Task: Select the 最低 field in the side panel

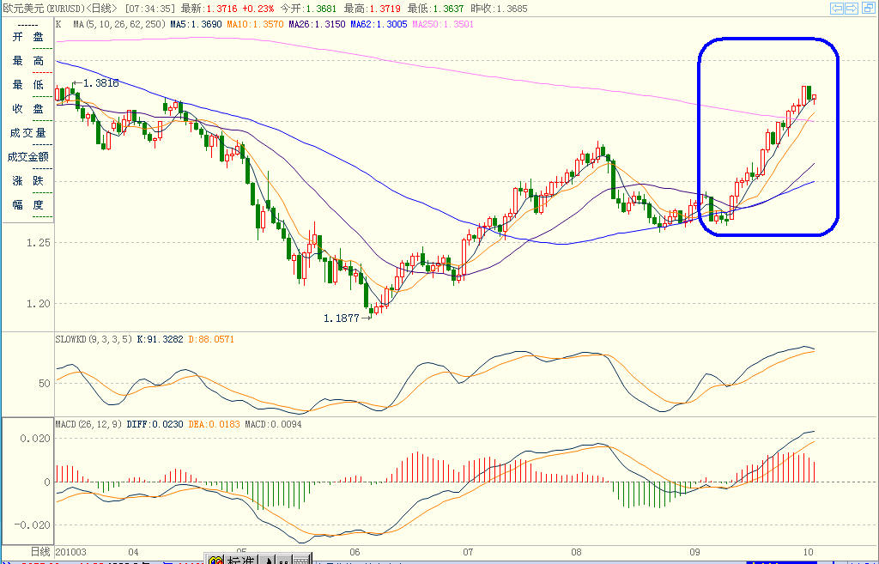Action: pyautogui.click(x=28, y=85)
